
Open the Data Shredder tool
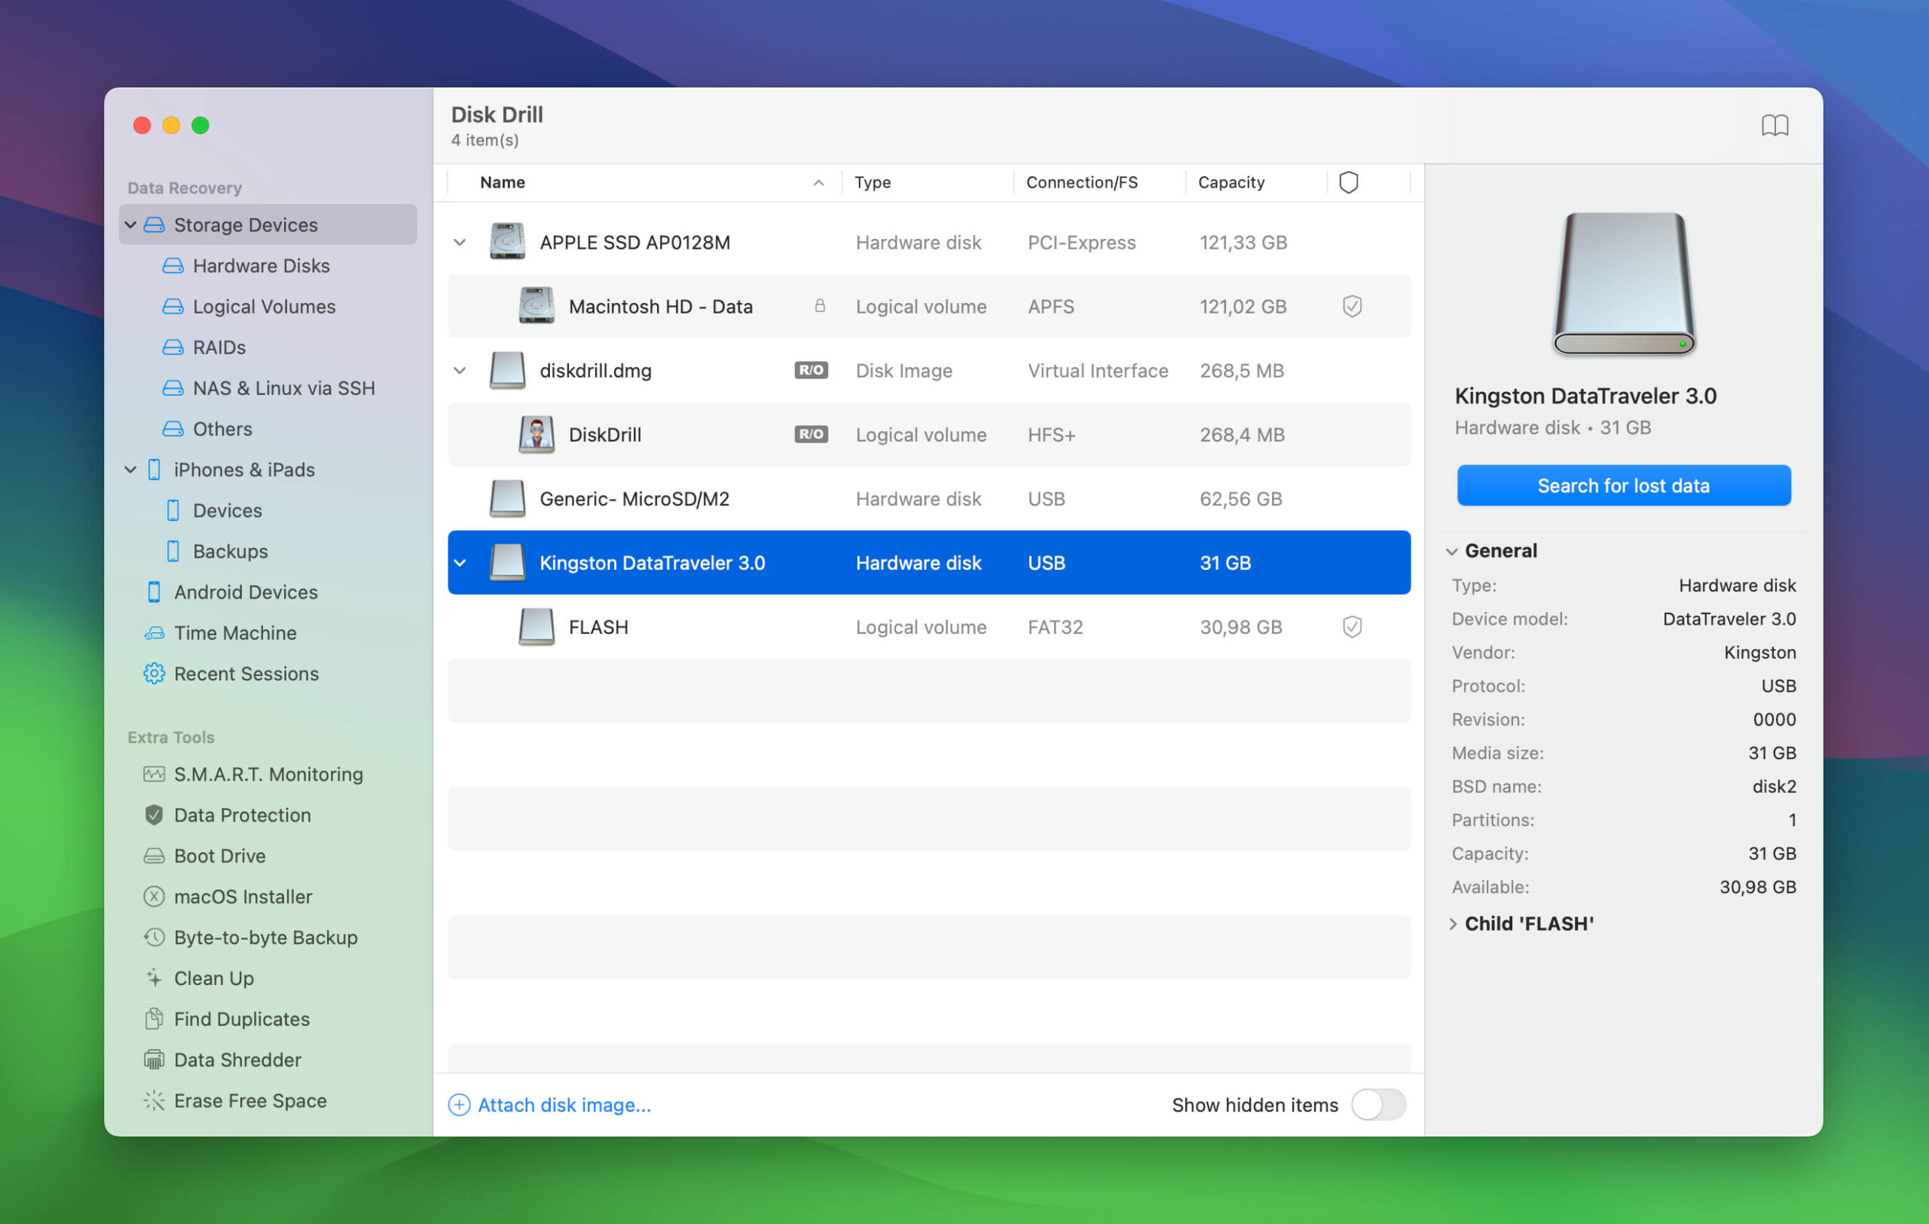coord(237,1059)
